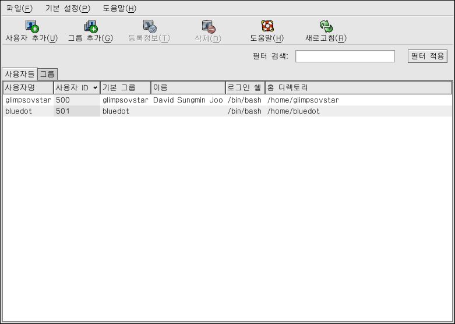Screen dimensions: 455x324
Task: Sort by 사용자 ID column arrow
Action: (x=95, y=88)
